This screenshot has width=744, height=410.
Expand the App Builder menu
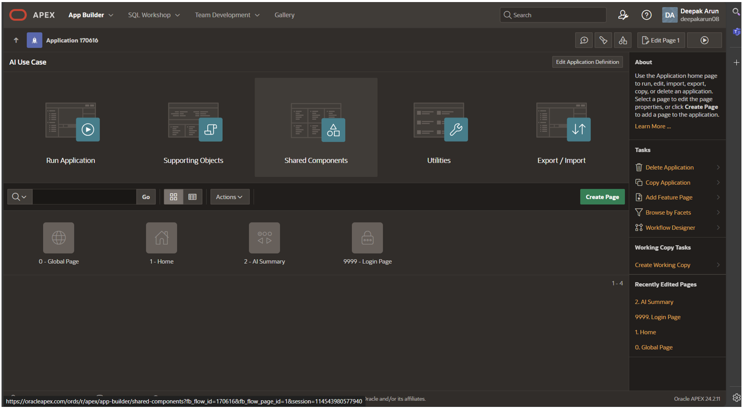click(90, 15)
